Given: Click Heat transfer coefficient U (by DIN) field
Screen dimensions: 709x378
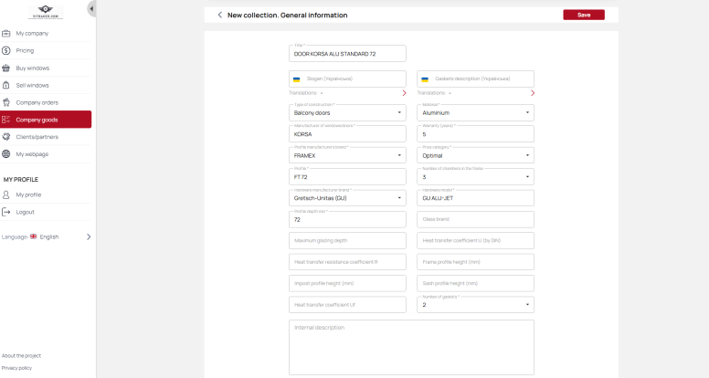Looking at the screenshot, I should [x=475, y=241].
